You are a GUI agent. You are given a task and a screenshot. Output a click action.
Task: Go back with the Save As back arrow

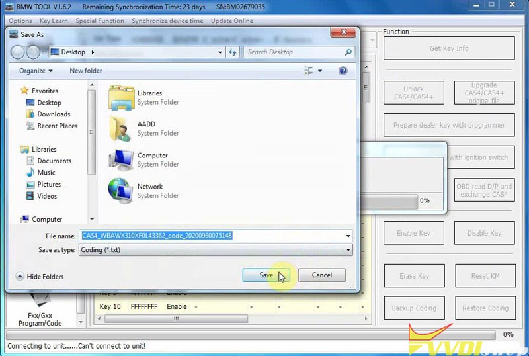click(18, 52)
